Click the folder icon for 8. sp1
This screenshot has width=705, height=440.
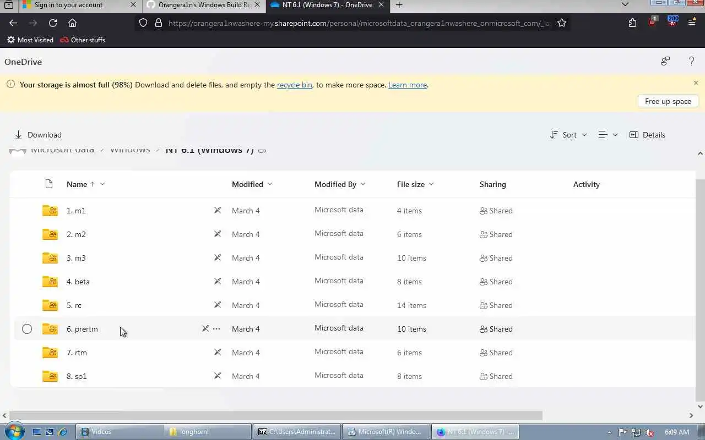coord(50,376)
